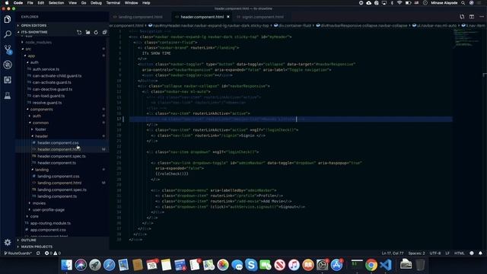
Task: Click the feedback smiley in status bar
Action: (472, 253)
